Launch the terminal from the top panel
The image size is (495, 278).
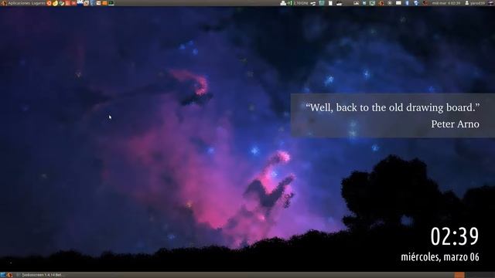click(111, 3)
